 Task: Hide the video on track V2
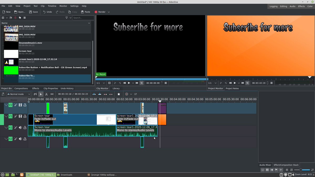point(20,105)
